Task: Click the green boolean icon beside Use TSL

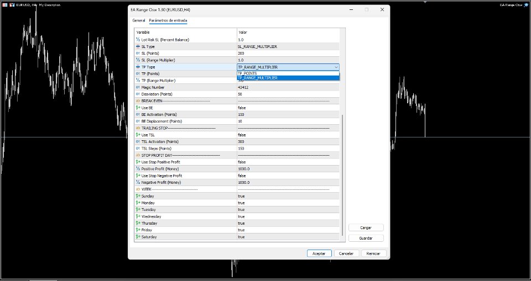Action: [138, 135]
